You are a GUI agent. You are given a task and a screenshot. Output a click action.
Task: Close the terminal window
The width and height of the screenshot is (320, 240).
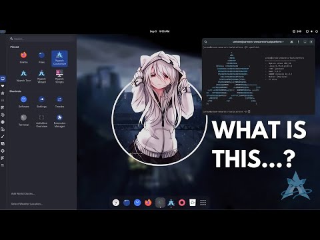pyautogui.click(x=311, y=42)
